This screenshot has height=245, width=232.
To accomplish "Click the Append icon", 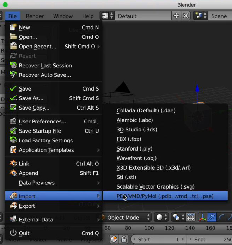I will 13,173.
